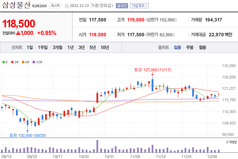Click the 거래대금 value 22,970 백만
Viewport: 238px width, 159px height.
pyautogui.click(x=221, y=35)
